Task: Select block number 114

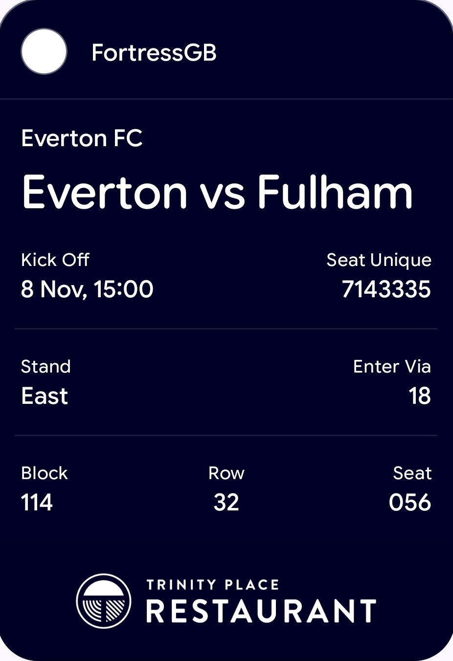Action: [x=37, y=503]
